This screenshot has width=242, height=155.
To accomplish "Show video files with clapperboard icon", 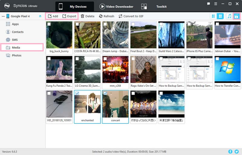I will [237, 16].
